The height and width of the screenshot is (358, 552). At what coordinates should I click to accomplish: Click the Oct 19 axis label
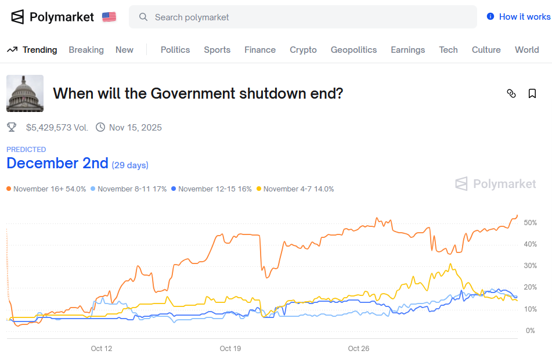pyautogui.click(x=230, y=348)
